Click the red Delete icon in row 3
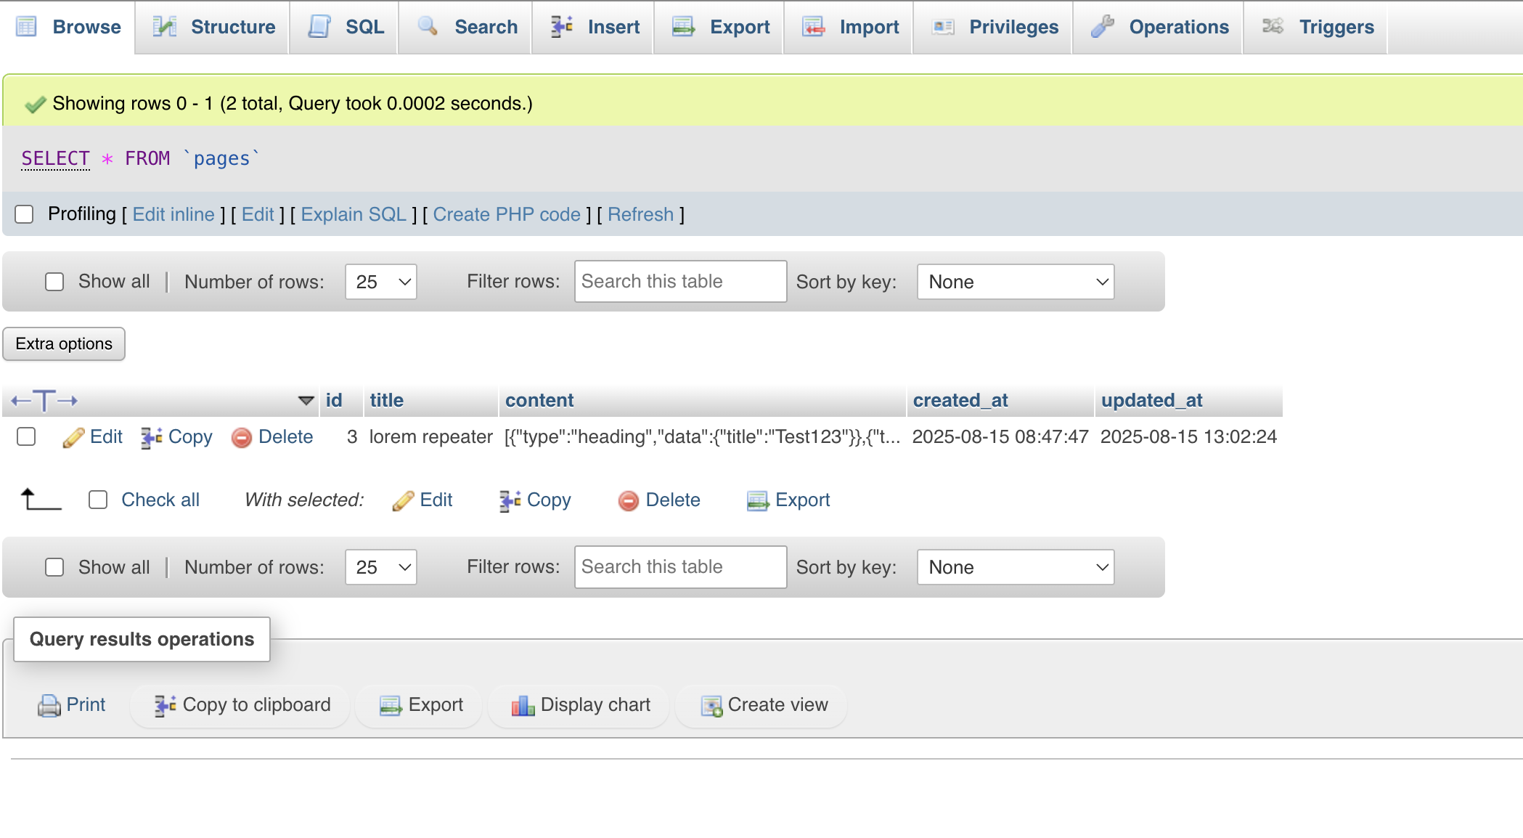The height and width of the screenshot is (838, 1523). tap(241, 437)
